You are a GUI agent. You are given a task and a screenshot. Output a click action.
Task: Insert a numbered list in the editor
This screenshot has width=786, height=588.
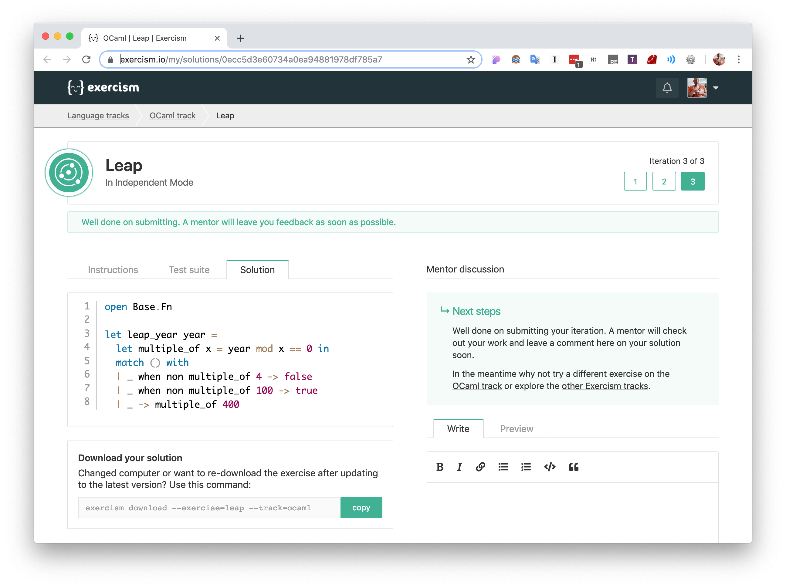point(526,467)
